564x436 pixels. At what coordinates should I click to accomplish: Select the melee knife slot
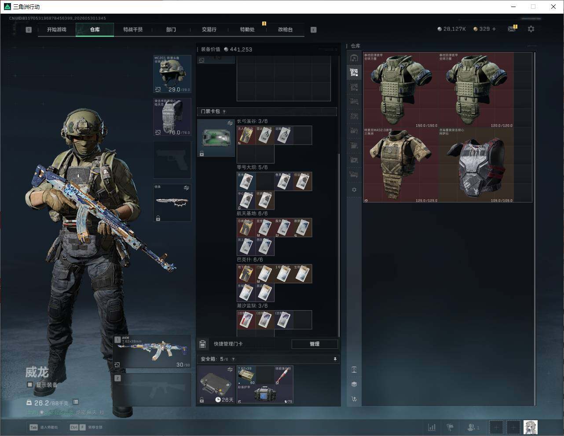pos(172,203)
